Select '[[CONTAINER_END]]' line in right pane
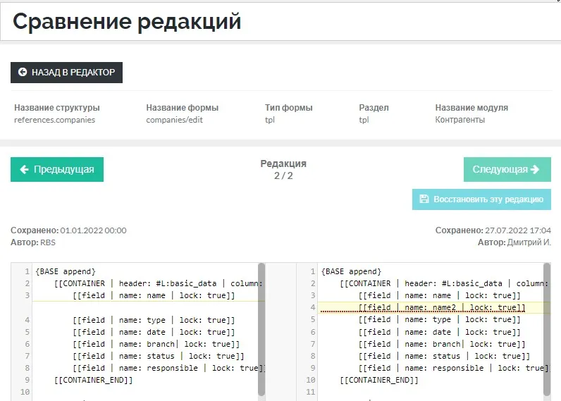The image size is (561, 401). [x=378, y=380]
